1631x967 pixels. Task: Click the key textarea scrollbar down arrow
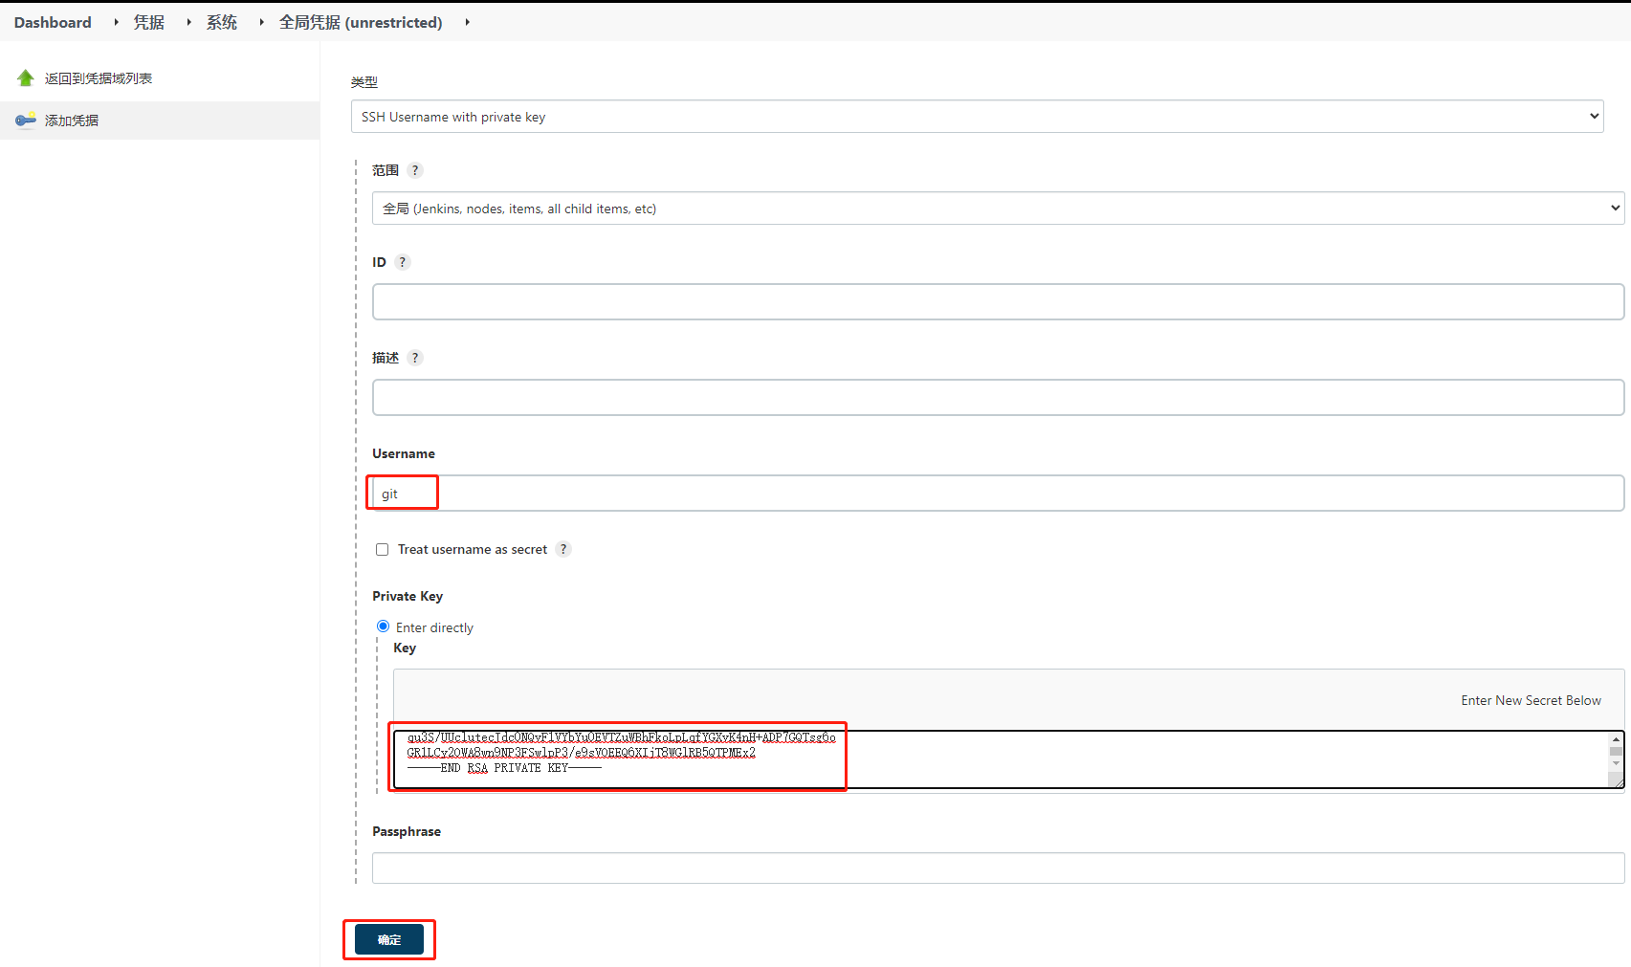(1616, 764)
